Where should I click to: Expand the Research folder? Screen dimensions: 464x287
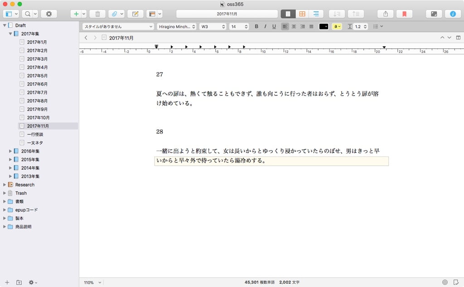pos(5,185)
